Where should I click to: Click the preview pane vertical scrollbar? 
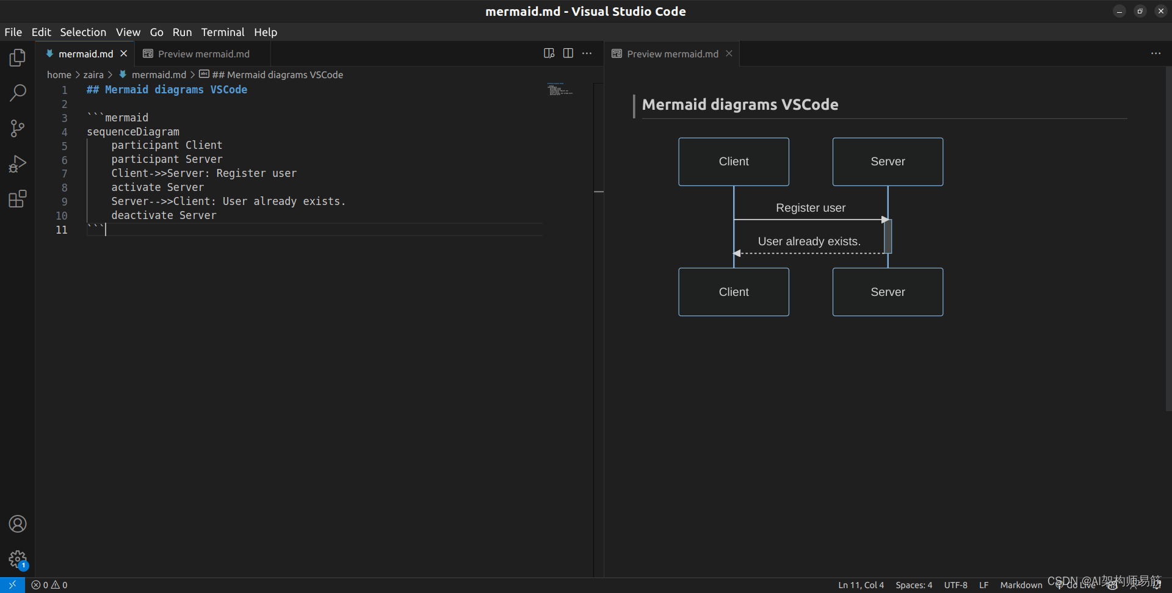click(x=1168, y=238)
